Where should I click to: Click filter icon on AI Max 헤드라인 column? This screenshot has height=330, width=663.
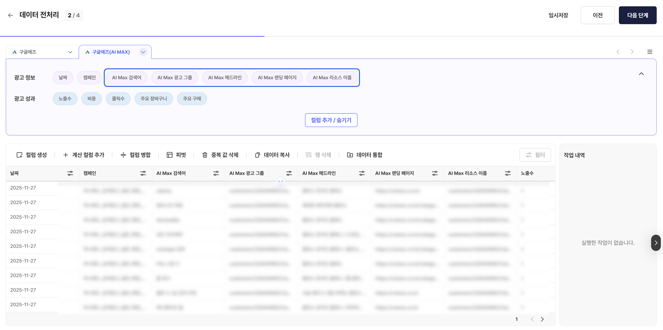(362, 173)
